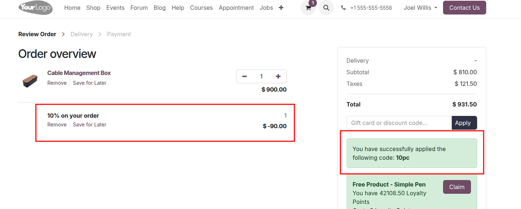Open the Forum menu item
This screenshot has height=209, width=521.
(139, 8)
